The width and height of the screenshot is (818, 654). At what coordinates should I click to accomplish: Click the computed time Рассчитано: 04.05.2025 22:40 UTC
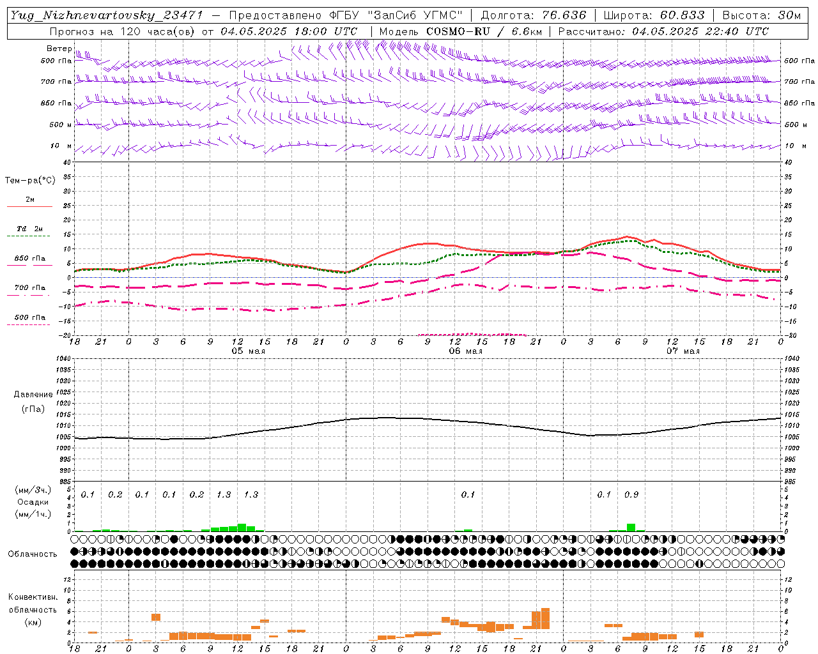pos(663,31)
